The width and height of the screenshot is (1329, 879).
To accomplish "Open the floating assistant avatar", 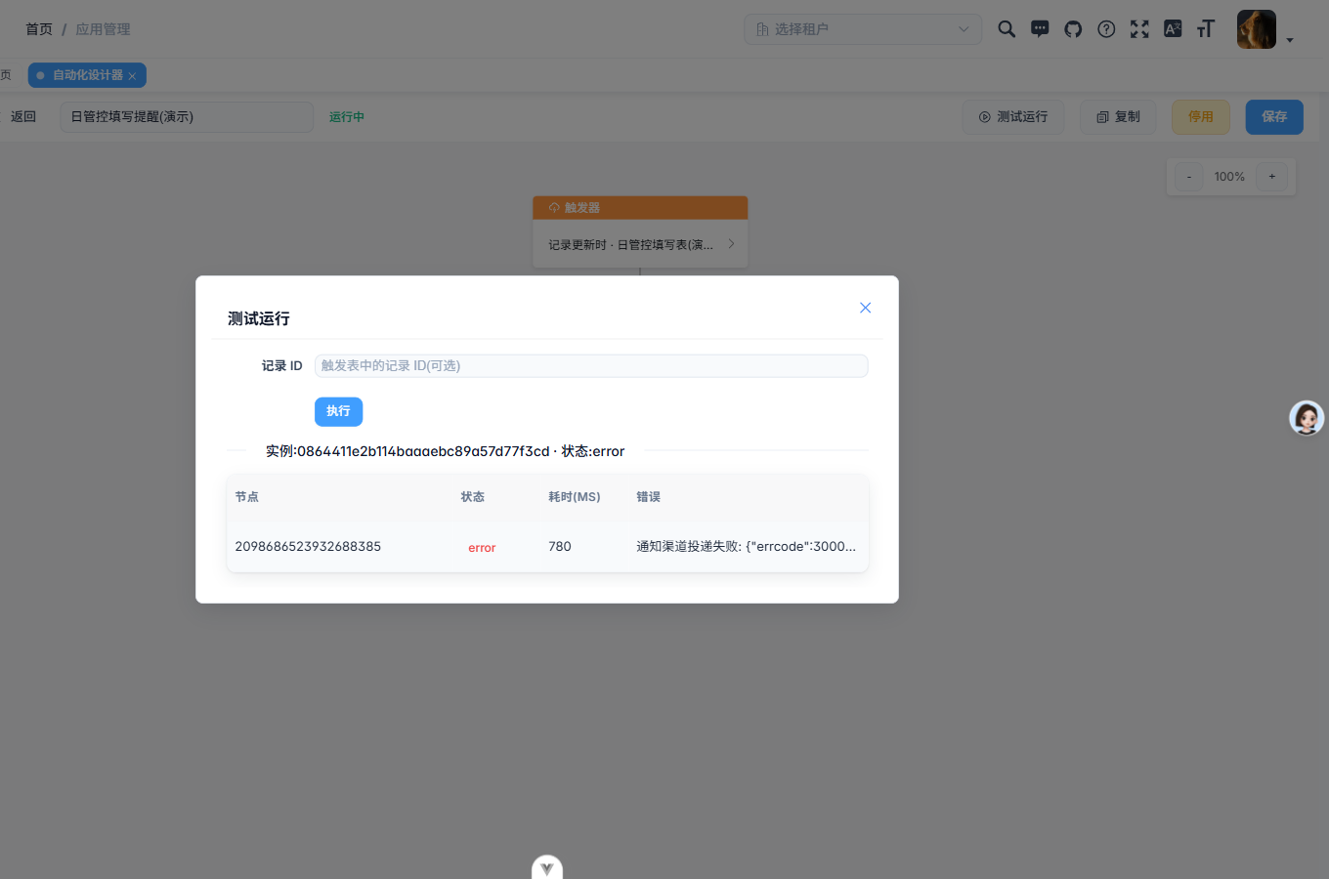I will (x=1307, y=418).
